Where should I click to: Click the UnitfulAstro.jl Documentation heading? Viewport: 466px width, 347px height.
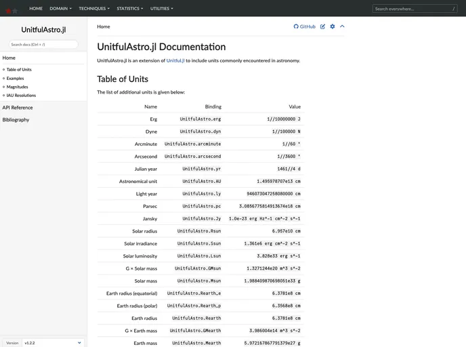(x=161, y=47)
